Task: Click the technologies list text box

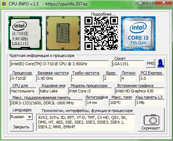Action: (86, 123)
